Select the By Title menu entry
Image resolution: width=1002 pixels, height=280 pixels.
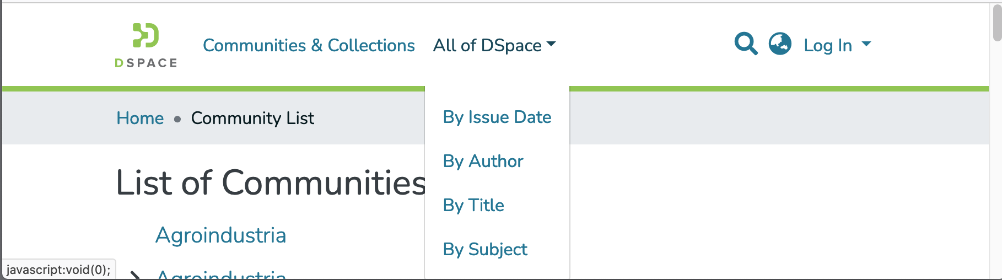coord(473,205)
